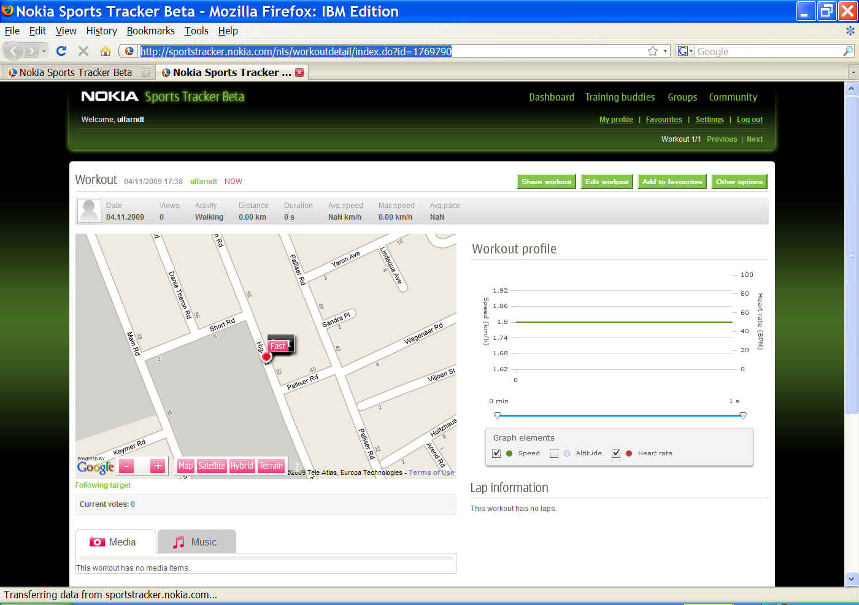Open the Bookmarks menu
The image size is (859, 605).
150,31
